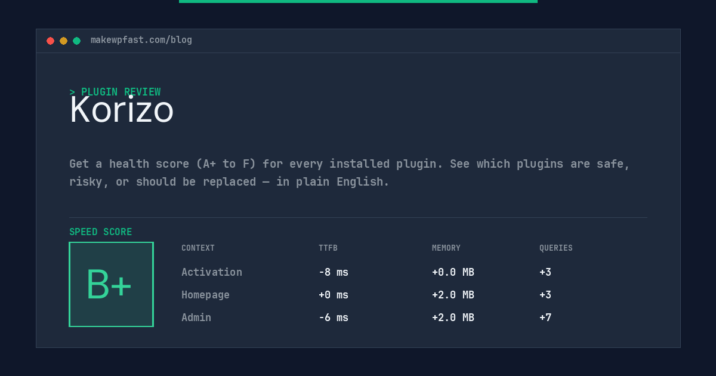Click the yellow window dot
716x376 pixels.
click(63, 41)
